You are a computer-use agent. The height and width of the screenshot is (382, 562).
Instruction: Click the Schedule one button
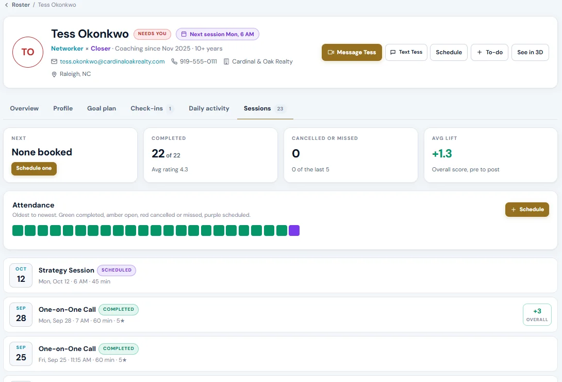coord(34,168)
